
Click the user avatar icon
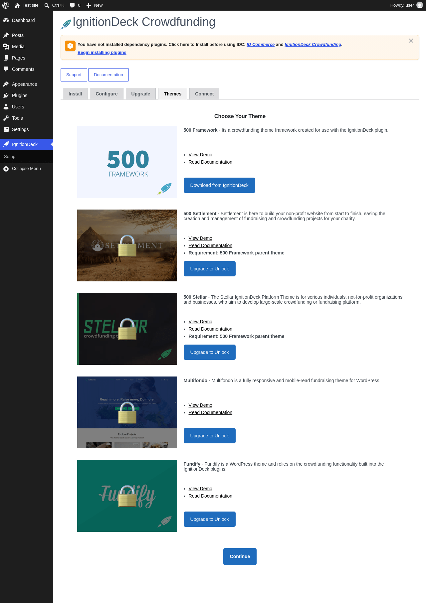pyautogui.click(x=420, y=5)
